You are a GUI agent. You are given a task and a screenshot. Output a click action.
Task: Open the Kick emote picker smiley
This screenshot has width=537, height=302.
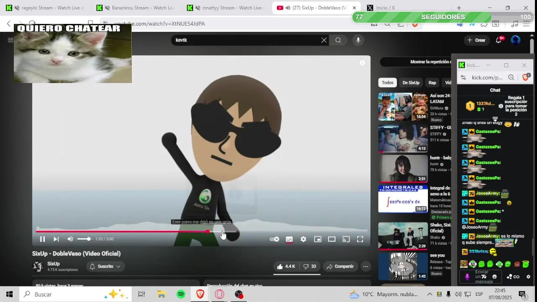(x=494, y=277)
